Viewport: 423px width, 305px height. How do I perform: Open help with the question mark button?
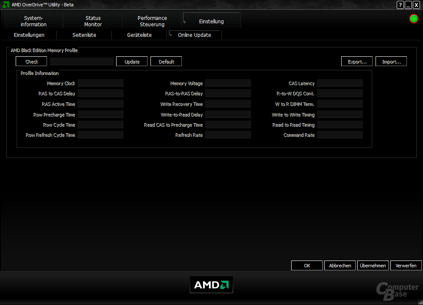(400, 5)
